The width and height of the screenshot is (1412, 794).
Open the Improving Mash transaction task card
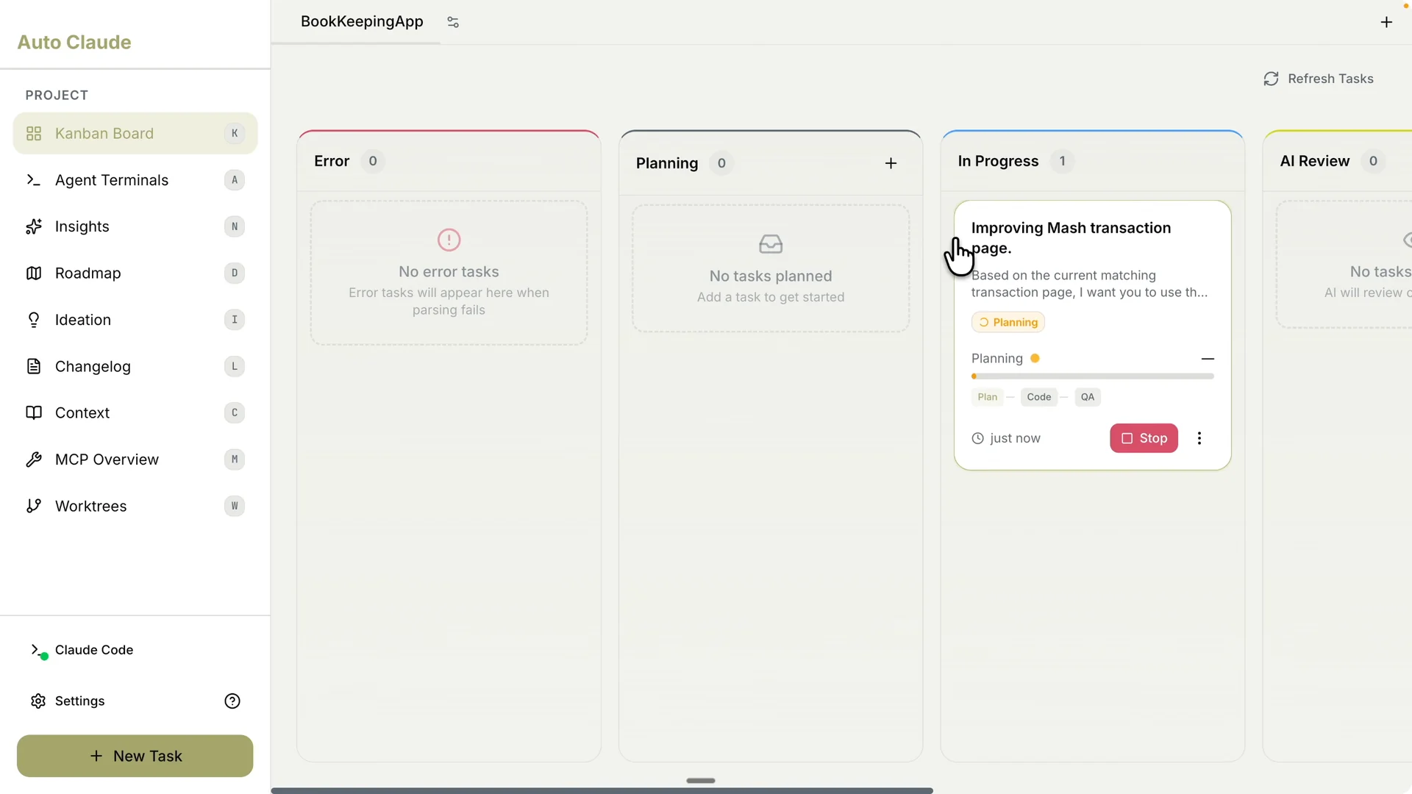coord(1093,335)
